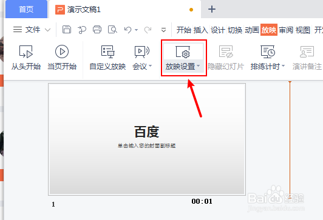Open the 首页 home tab
Viewport: 323px width, 220px height.
[x=26, y=9]
